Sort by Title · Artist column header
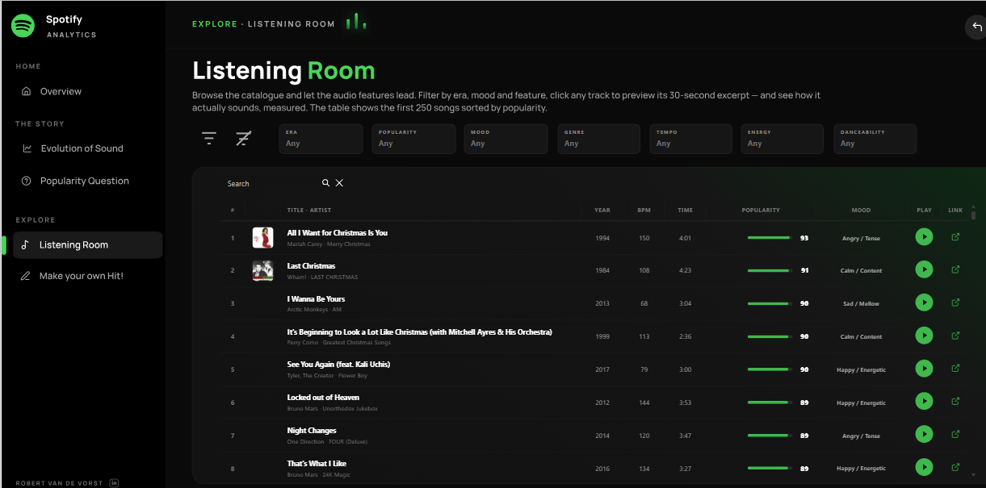 (x=309, y=211)
